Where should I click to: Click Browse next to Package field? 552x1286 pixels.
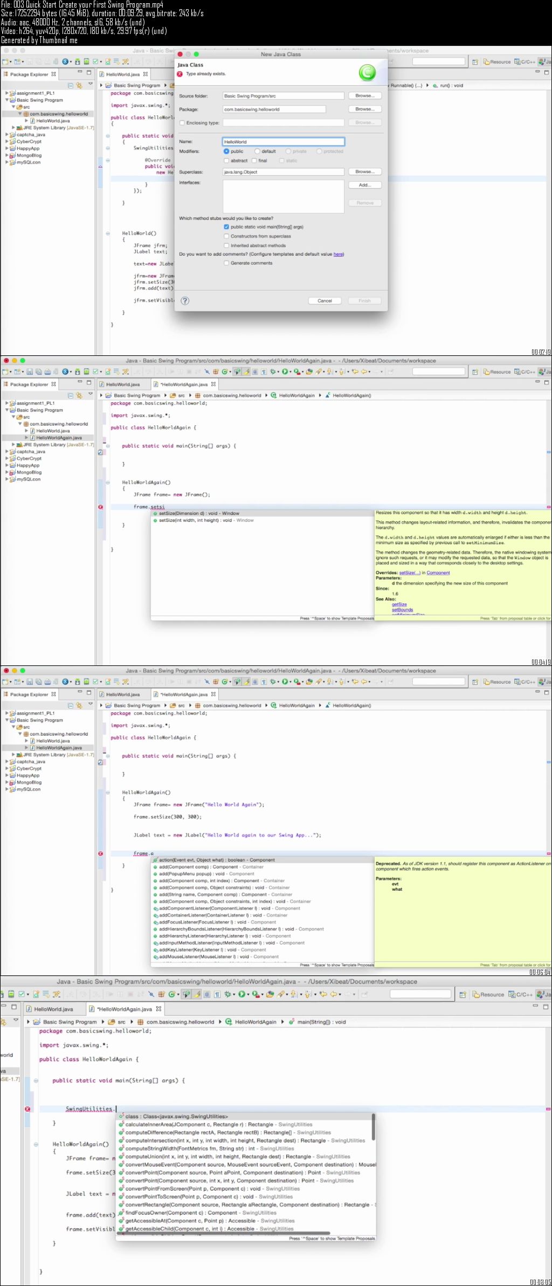click(x=365, y=109)
